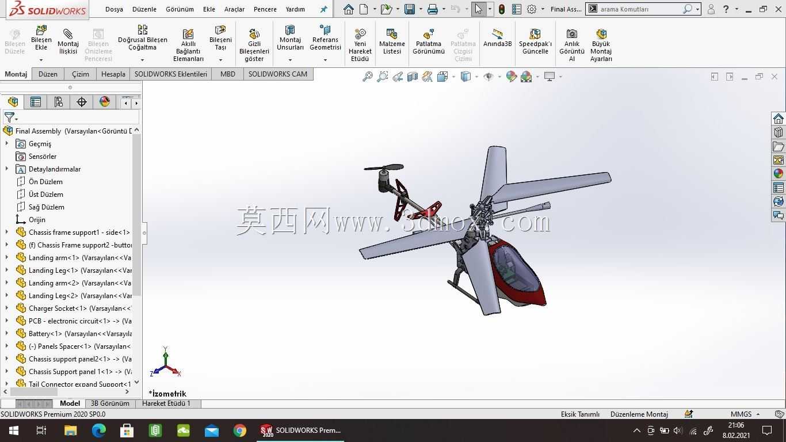Open Montaj Unsurları tool
Image resolution: width=786 pixels, height=442 pixels.
(x=290, y=38)
